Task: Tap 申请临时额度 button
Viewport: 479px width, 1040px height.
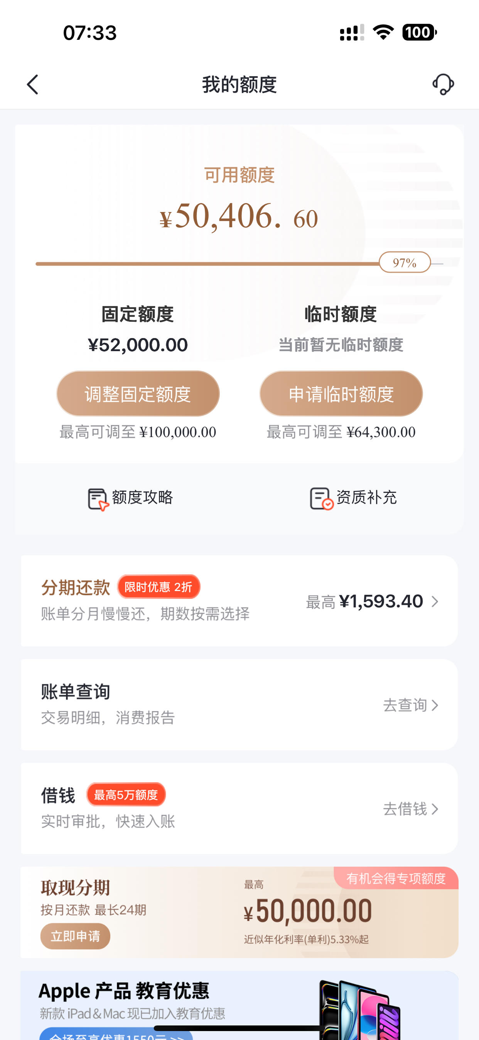Action: tap(341, 394)
